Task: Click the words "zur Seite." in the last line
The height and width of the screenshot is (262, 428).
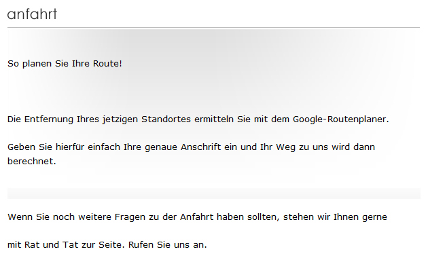Action: pyautogui.click(x=103, y=245)
